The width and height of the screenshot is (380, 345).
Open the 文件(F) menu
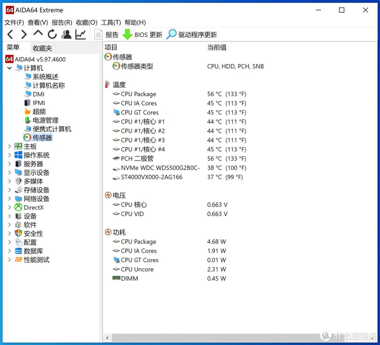[14, 22]
